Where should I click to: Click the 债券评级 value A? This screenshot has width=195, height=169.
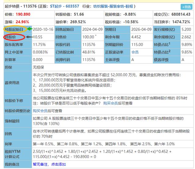[x=183, y=60]
